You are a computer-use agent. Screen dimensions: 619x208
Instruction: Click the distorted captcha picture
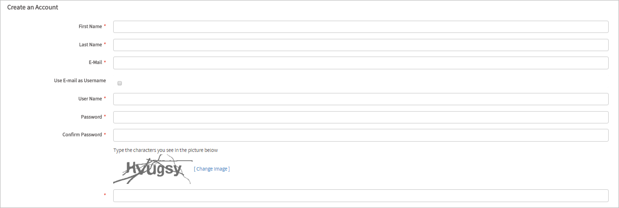[153, 169]
